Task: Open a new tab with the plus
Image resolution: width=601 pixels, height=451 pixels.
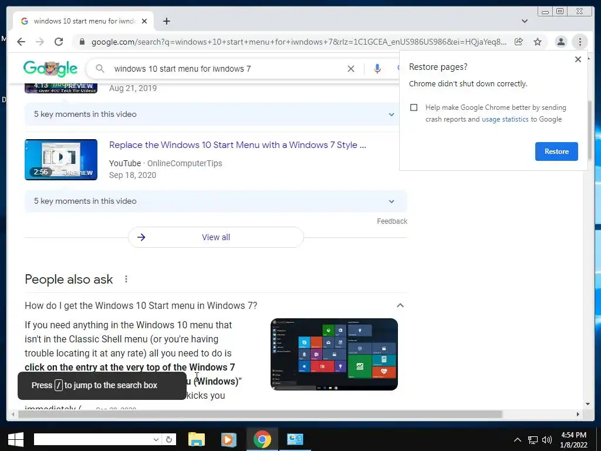Action: (166, 21)
